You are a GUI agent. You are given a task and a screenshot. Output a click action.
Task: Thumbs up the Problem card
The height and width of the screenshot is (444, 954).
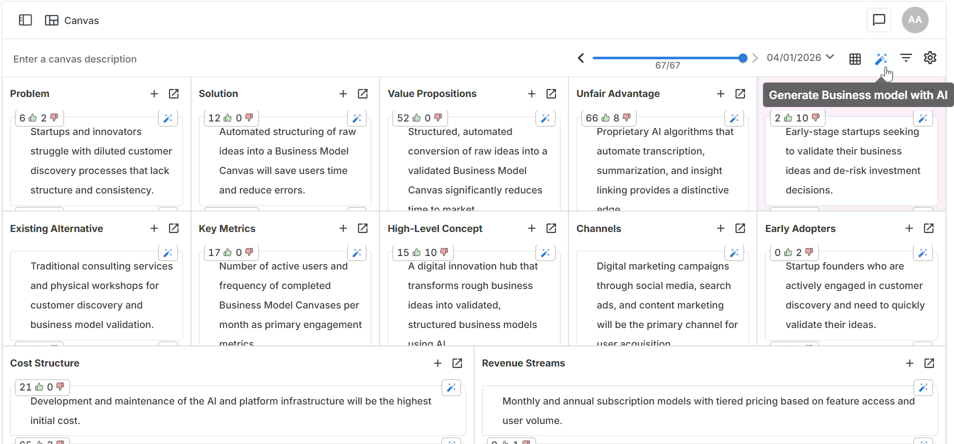(33, 118)
